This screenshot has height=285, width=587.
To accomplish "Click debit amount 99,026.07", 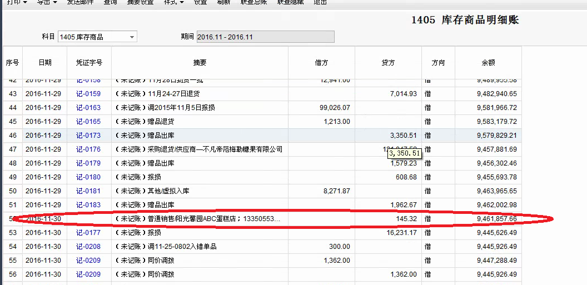I will pos(335,108).
